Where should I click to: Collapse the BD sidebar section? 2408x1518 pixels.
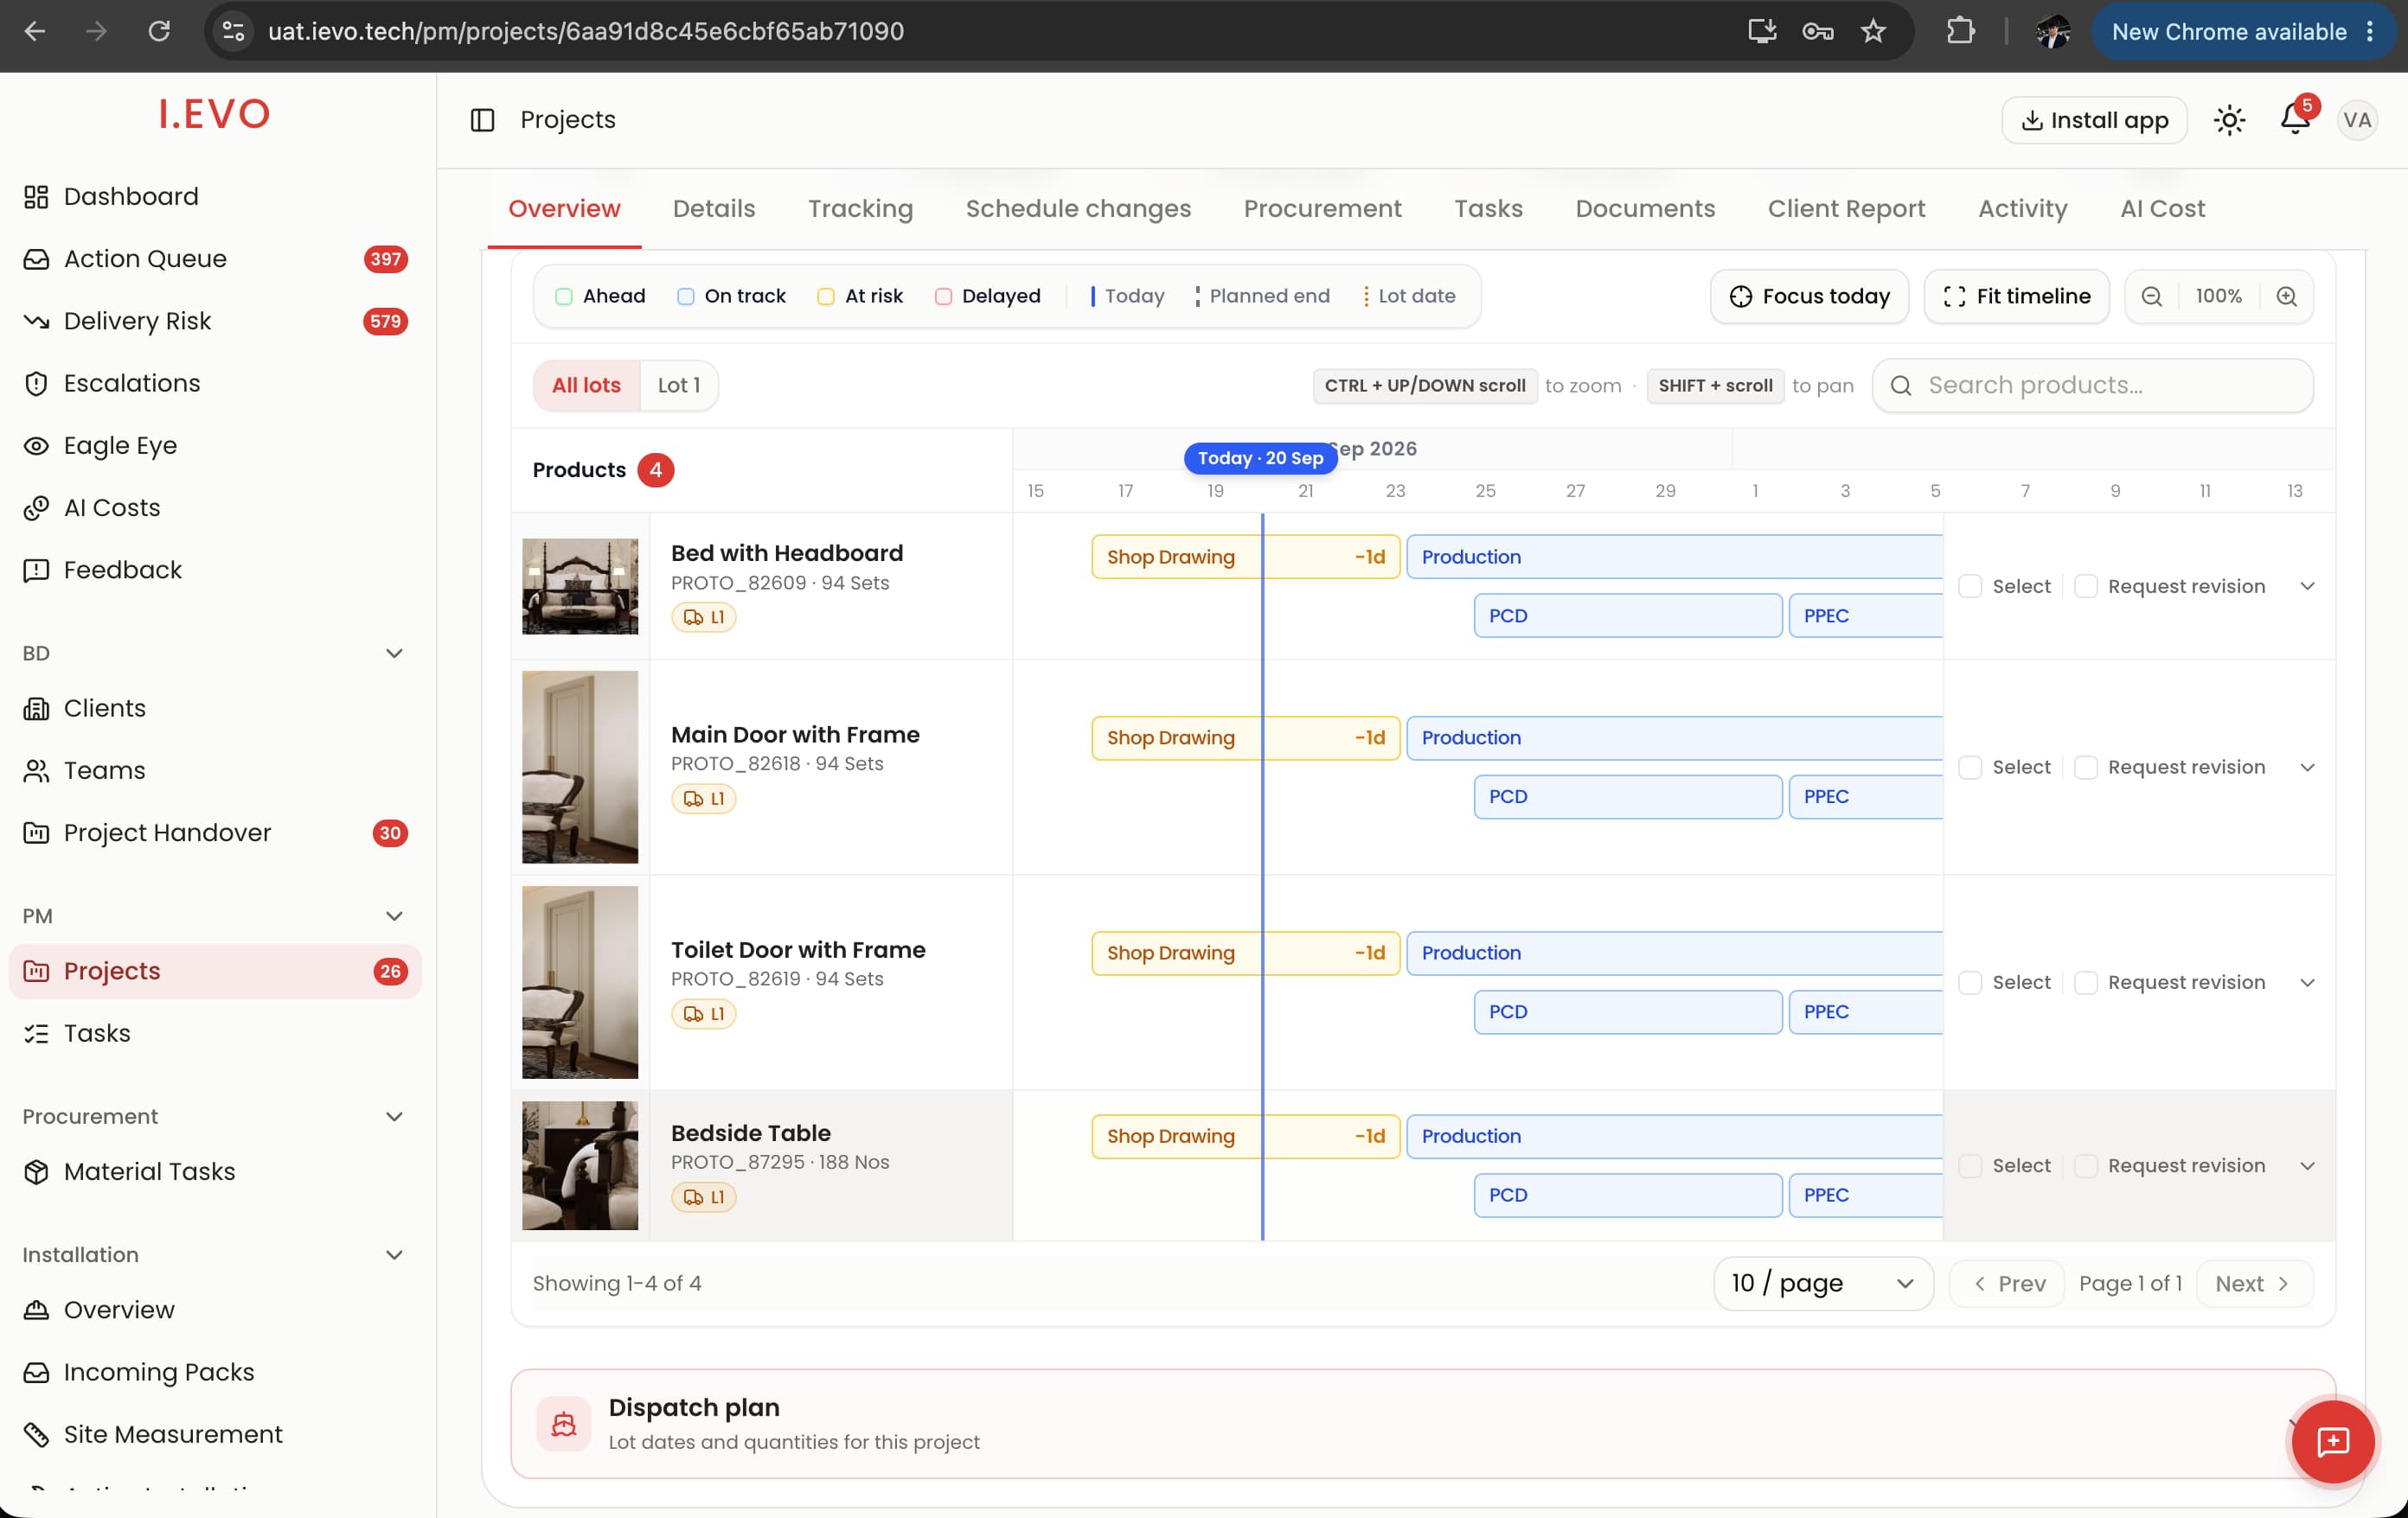tap(394, 654)
